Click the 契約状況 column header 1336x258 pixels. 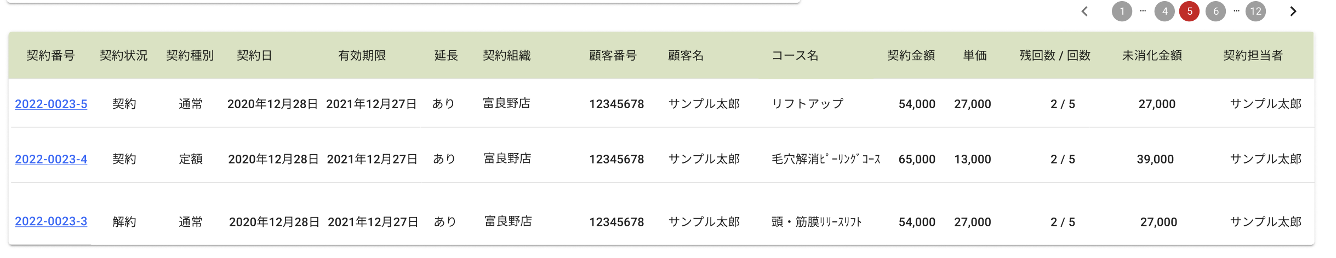(x=123, y=56)
